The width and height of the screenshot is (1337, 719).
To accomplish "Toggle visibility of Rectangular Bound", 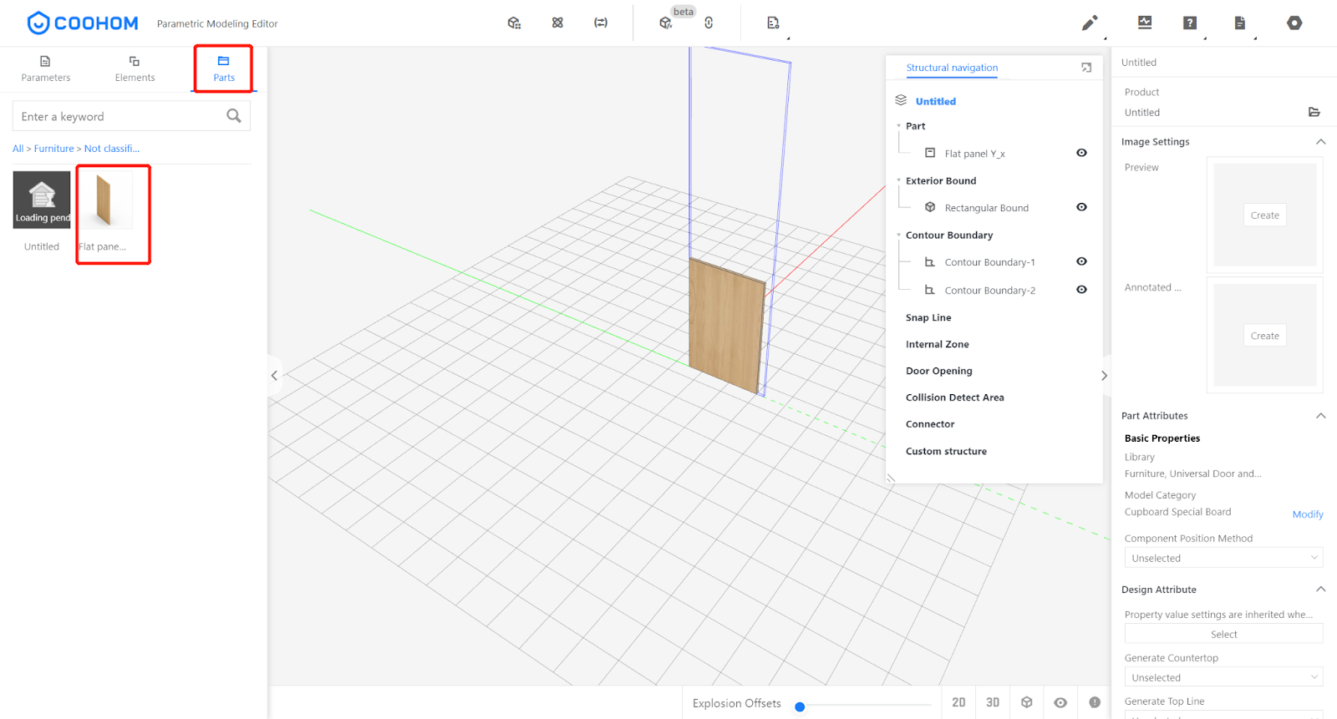I will click(x=1081, y=207).
